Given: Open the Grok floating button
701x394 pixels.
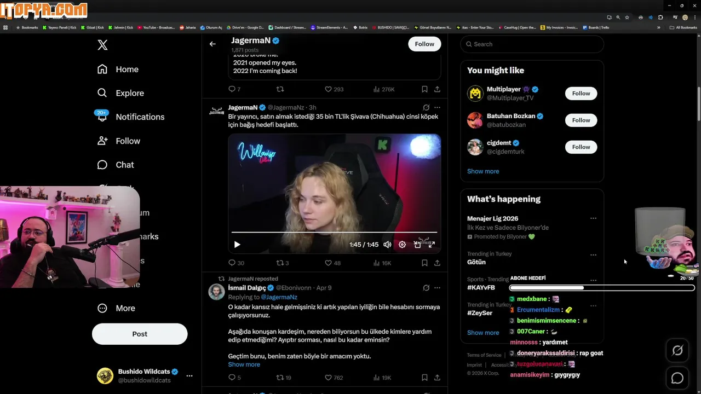Looking at the screenshot, I should (x=677, y=351).
